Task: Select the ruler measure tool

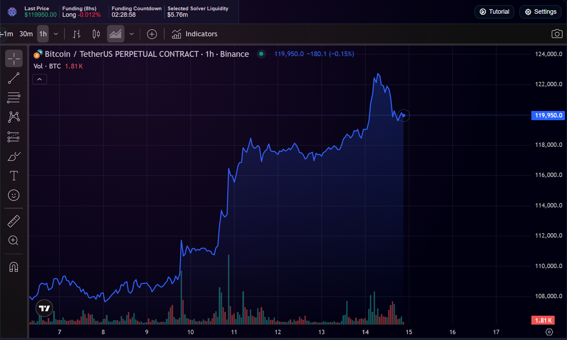Action: [x=14, y=221]
